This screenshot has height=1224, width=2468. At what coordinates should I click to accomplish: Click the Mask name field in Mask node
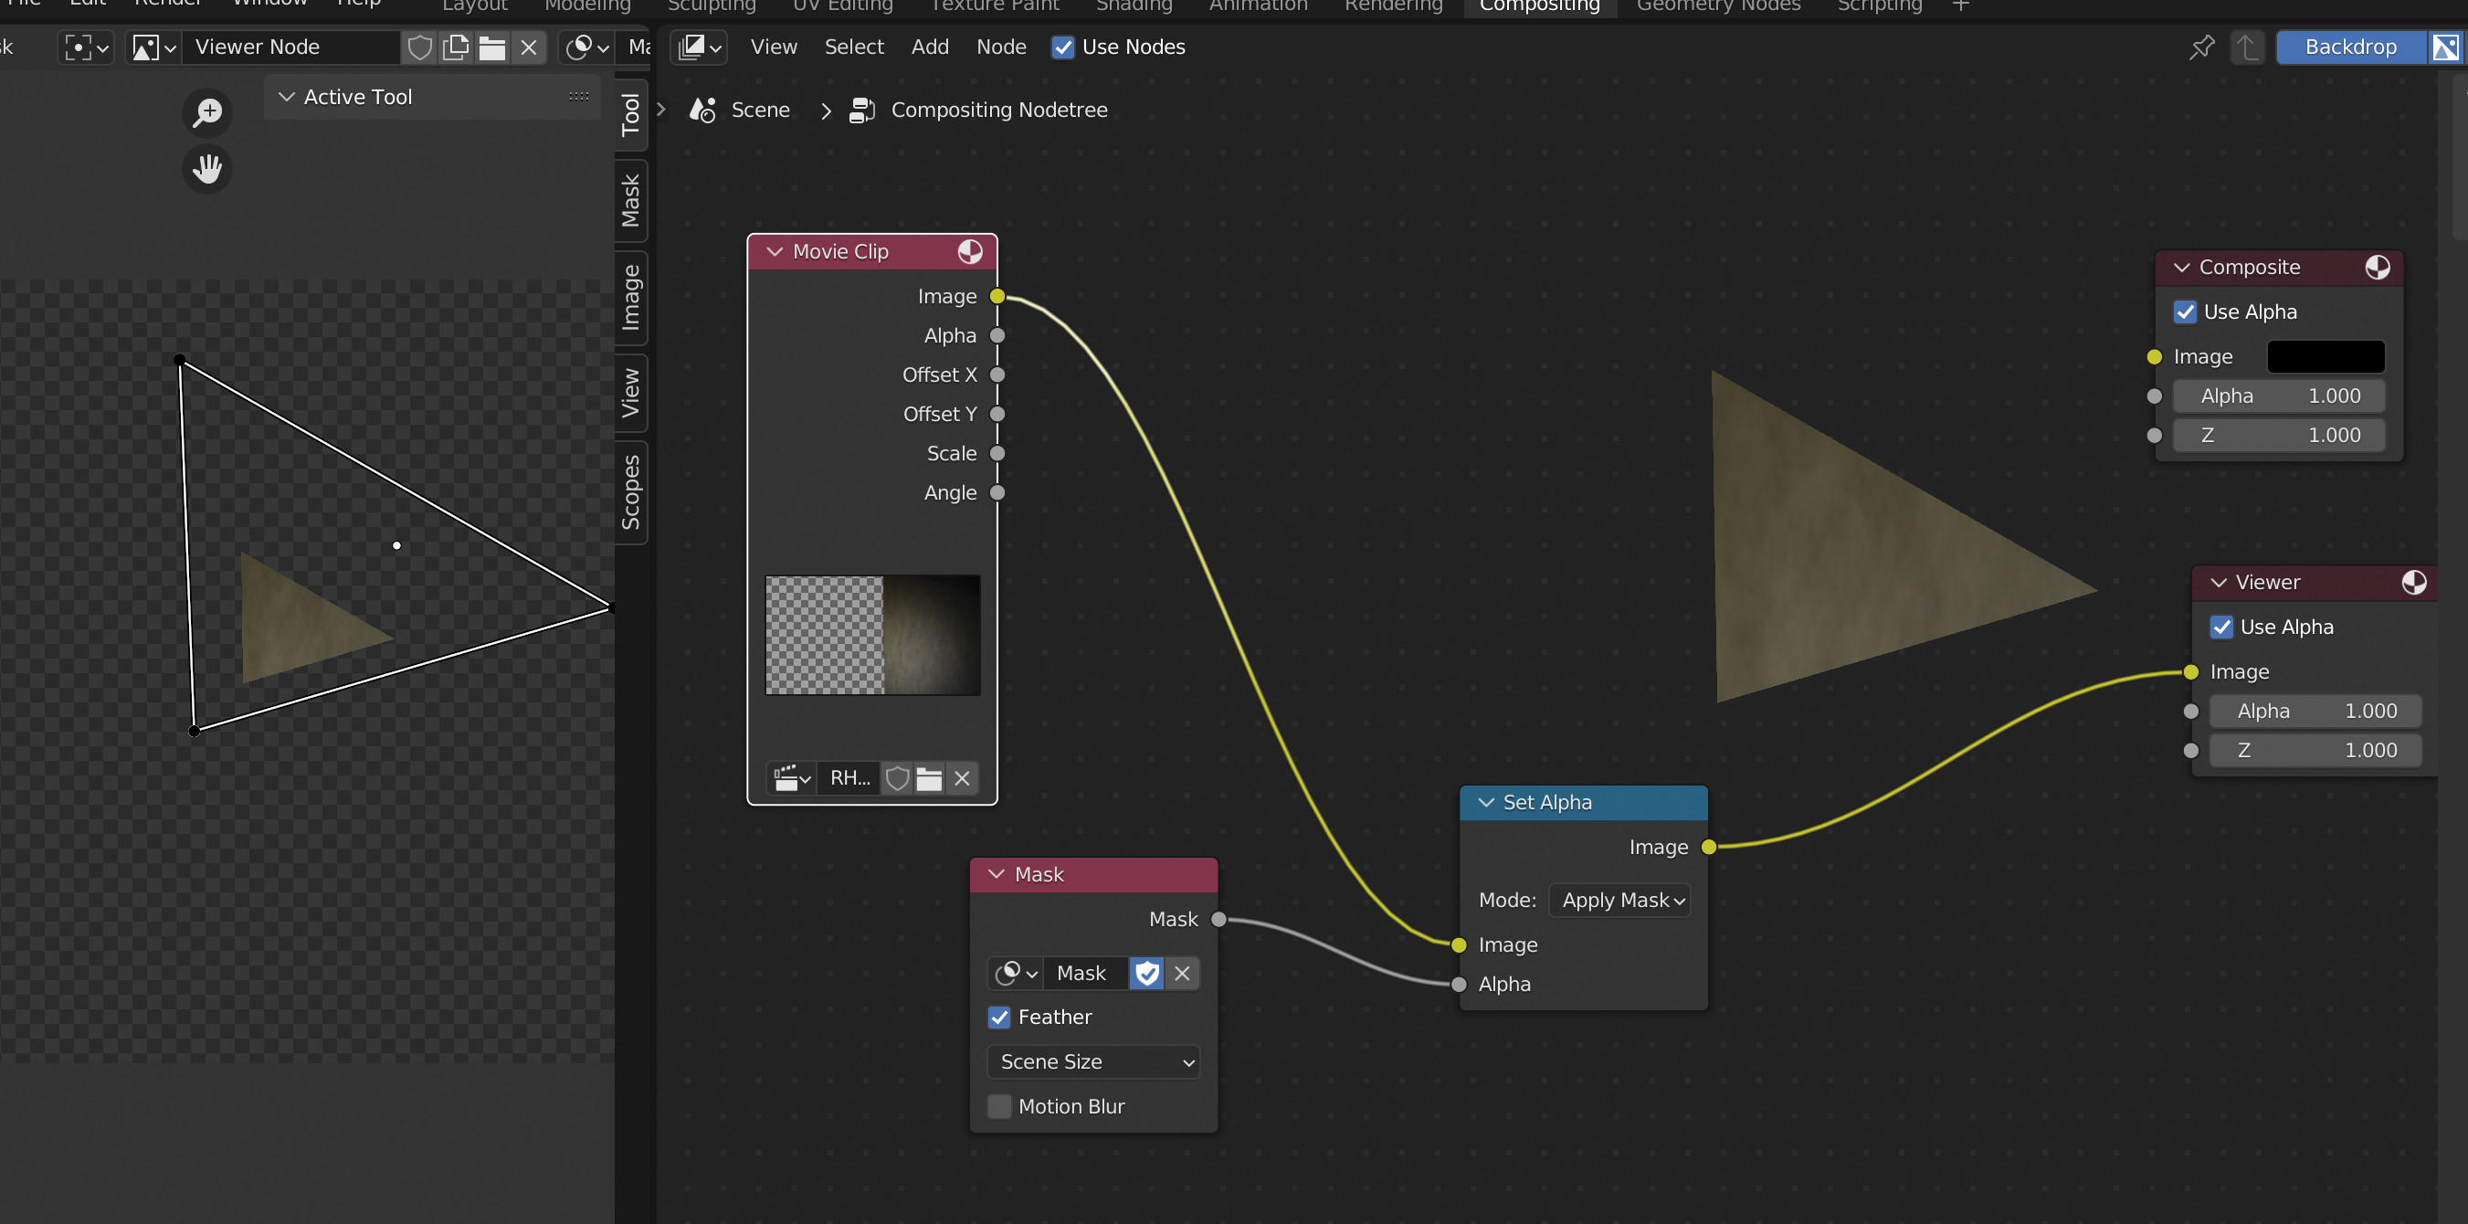1085,974
